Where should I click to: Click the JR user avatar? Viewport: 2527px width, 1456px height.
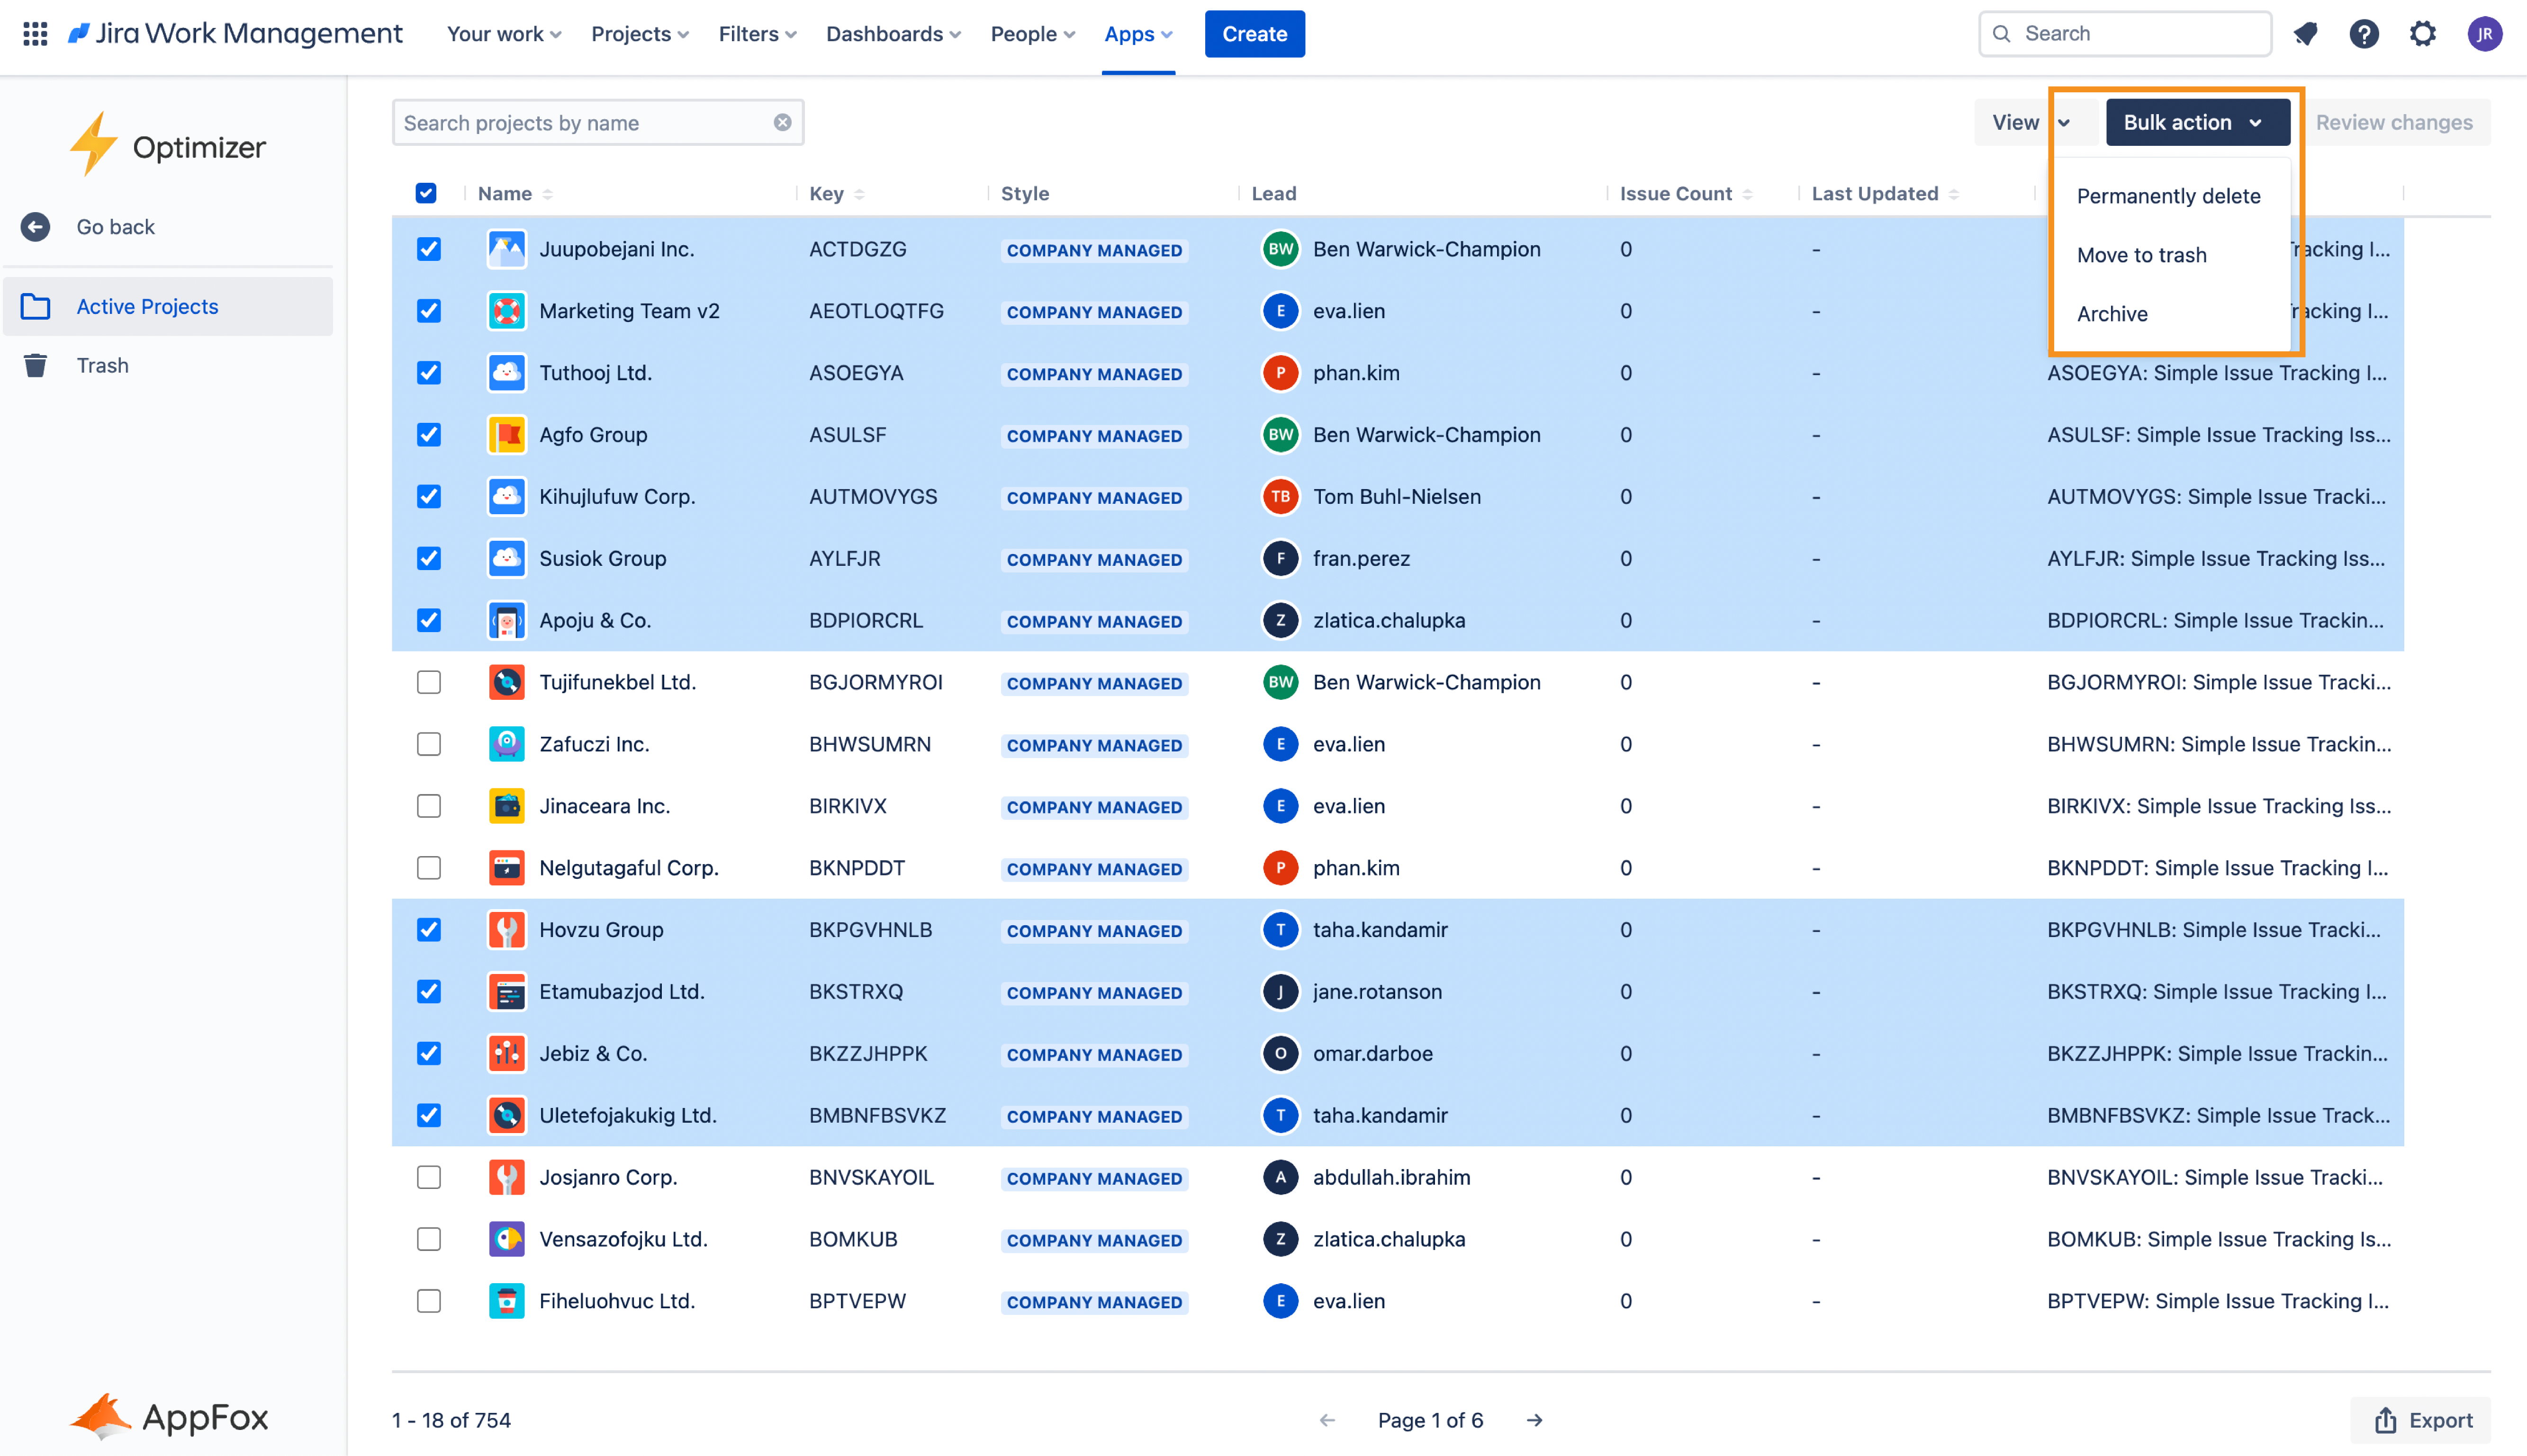(2484, 34)
